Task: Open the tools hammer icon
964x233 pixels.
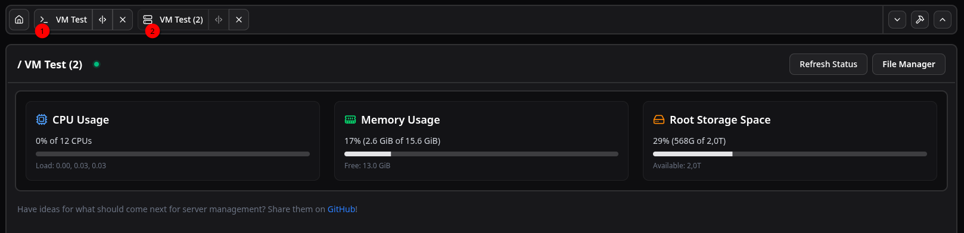Action: tap(920, 20)
